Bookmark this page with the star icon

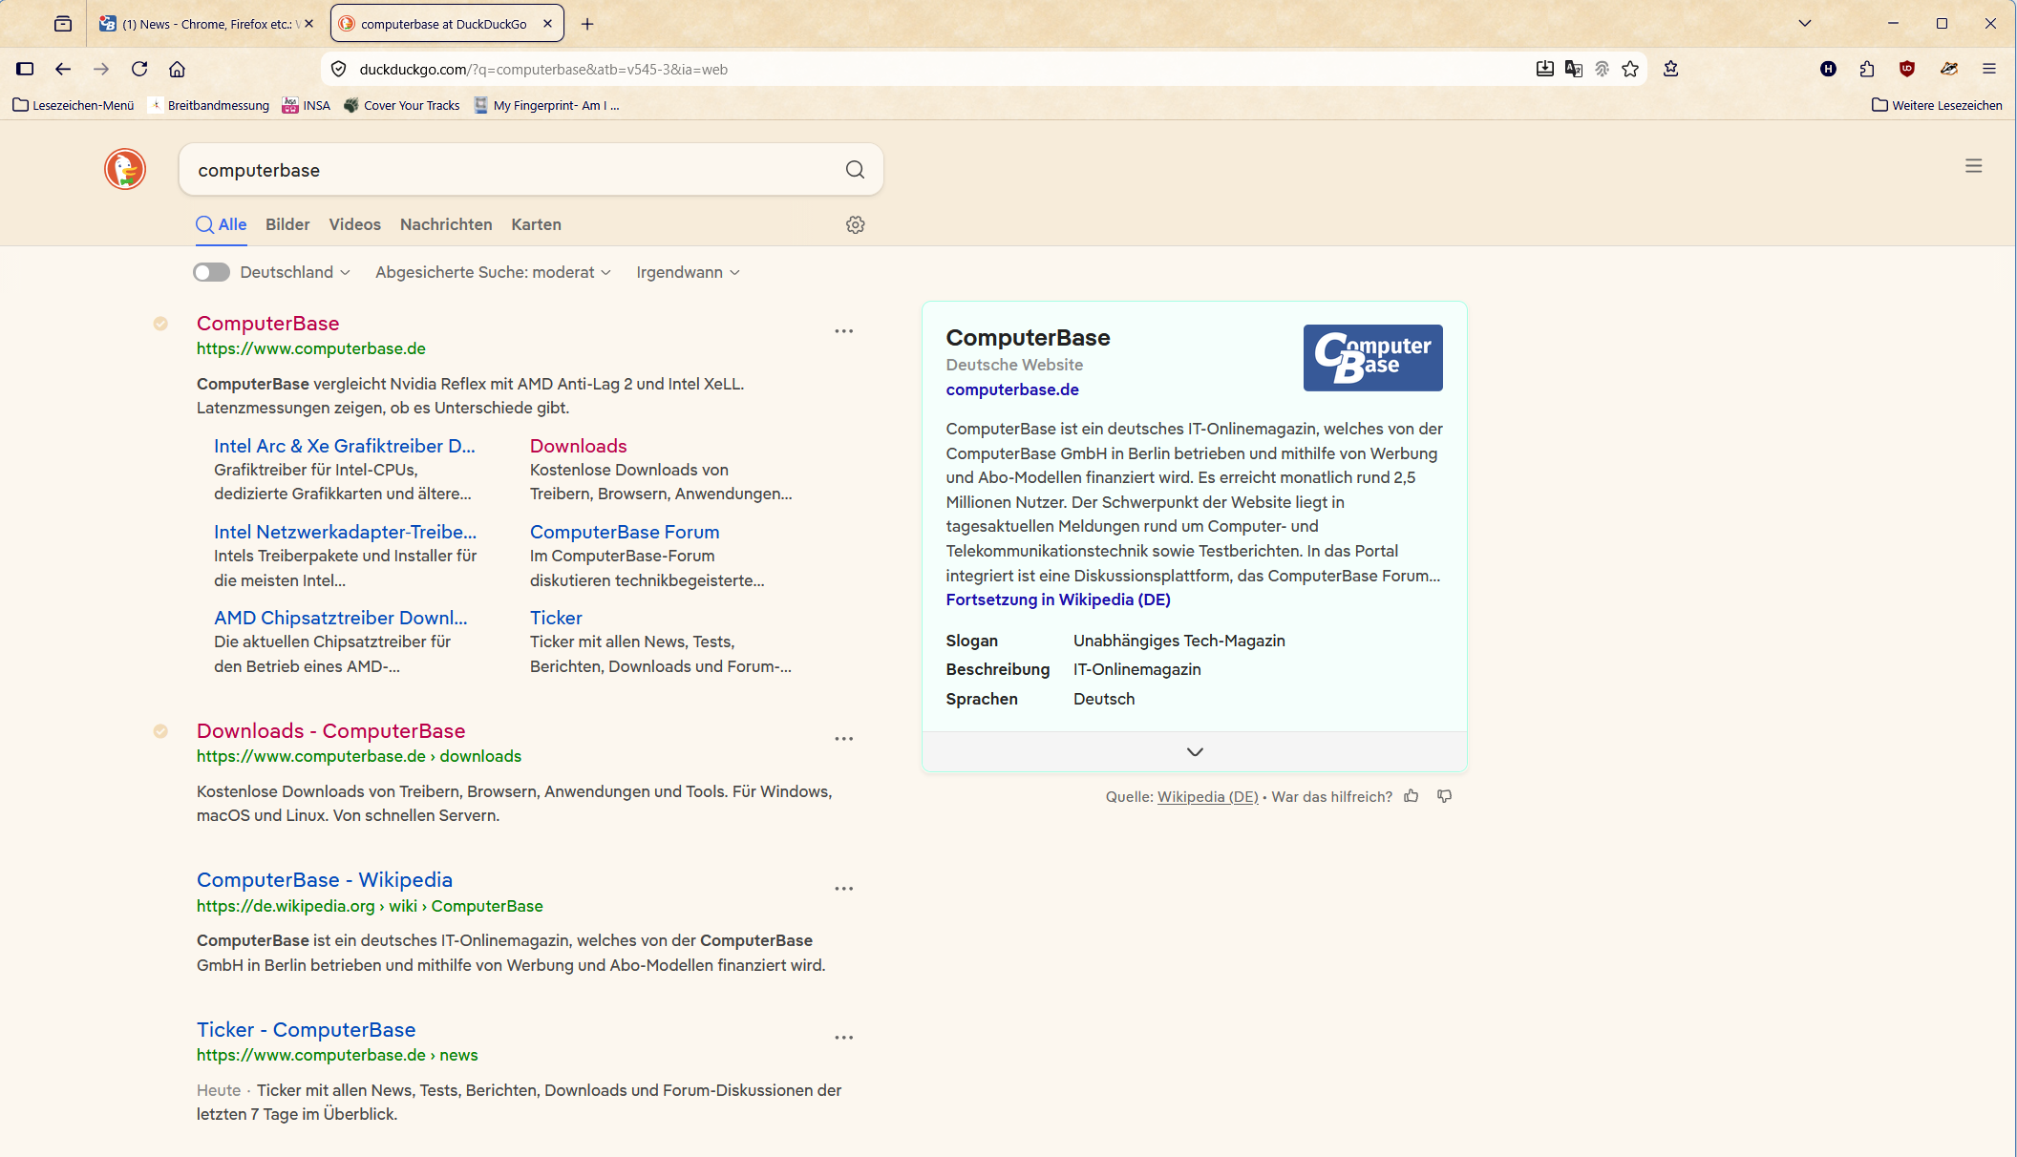1630,69
